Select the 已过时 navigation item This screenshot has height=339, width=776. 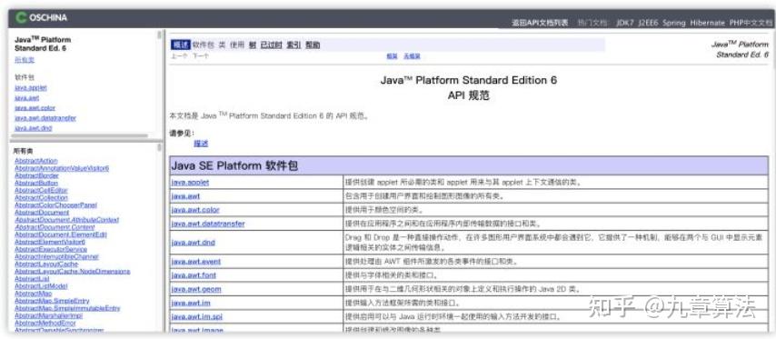(271, 45)
